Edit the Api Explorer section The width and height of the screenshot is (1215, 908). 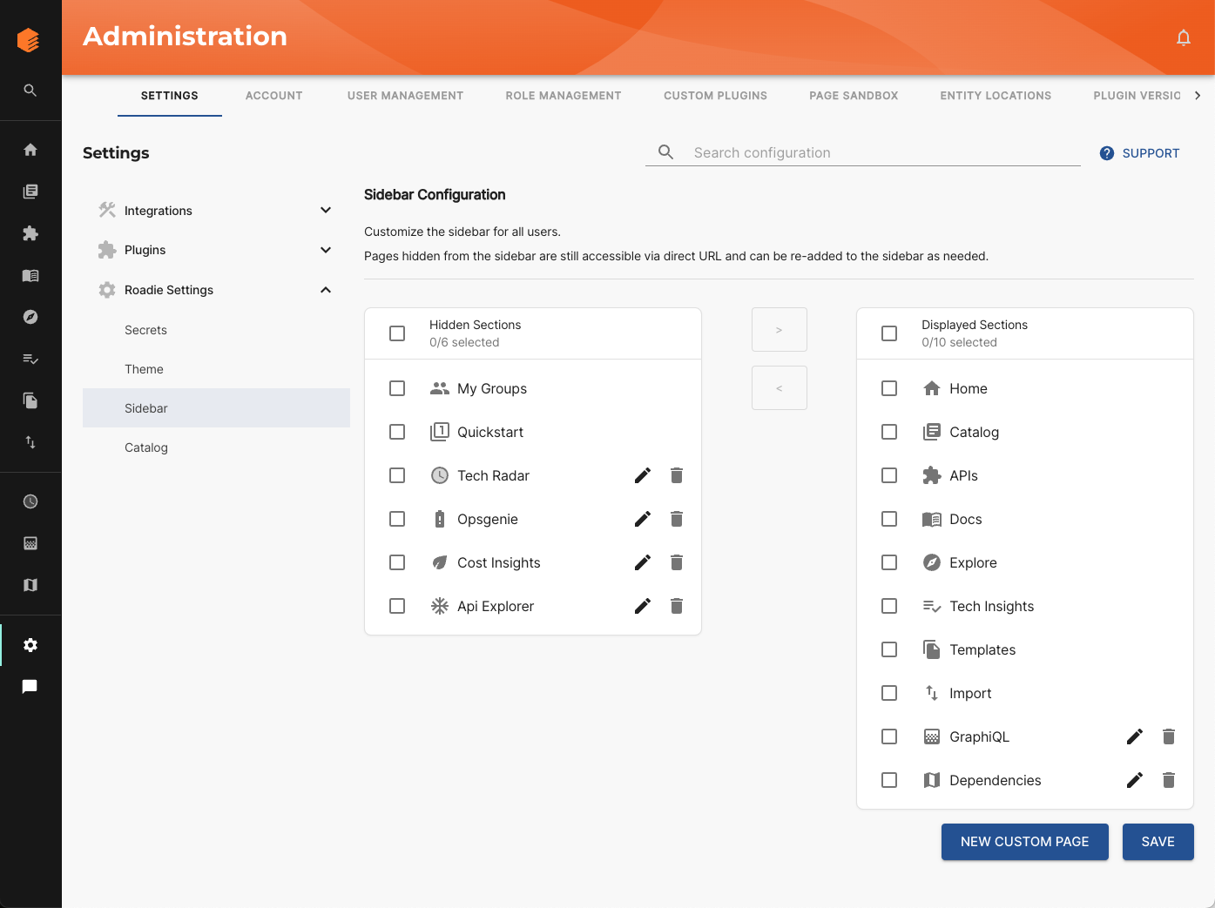click(643, 606)
